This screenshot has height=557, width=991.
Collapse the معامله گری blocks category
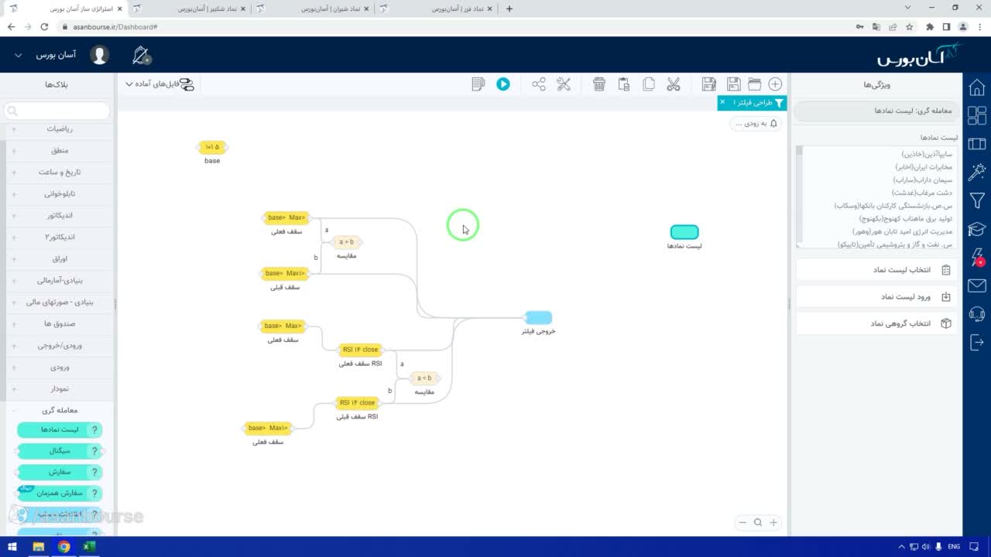[58, 411]
